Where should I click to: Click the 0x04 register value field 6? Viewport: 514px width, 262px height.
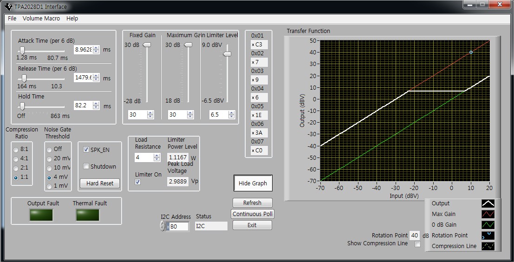click(259, 98)
